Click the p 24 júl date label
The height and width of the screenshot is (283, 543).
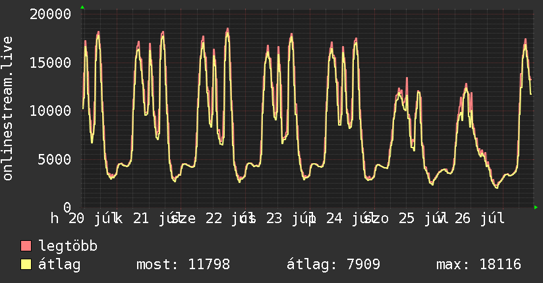[x=341, y=219]
